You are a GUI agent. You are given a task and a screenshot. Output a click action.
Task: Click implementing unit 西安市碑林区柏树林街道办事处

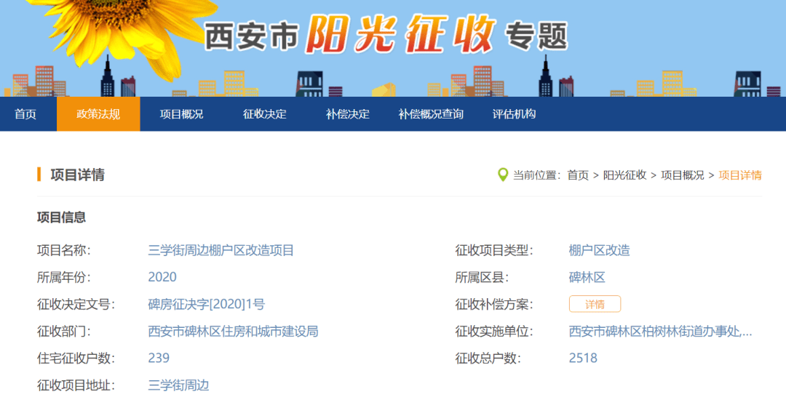tap(660, 332)
